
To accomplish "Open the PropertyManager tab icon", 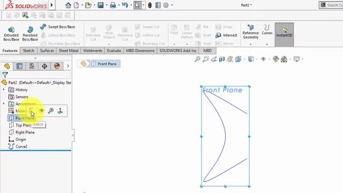I will click(x=19, y=66).
